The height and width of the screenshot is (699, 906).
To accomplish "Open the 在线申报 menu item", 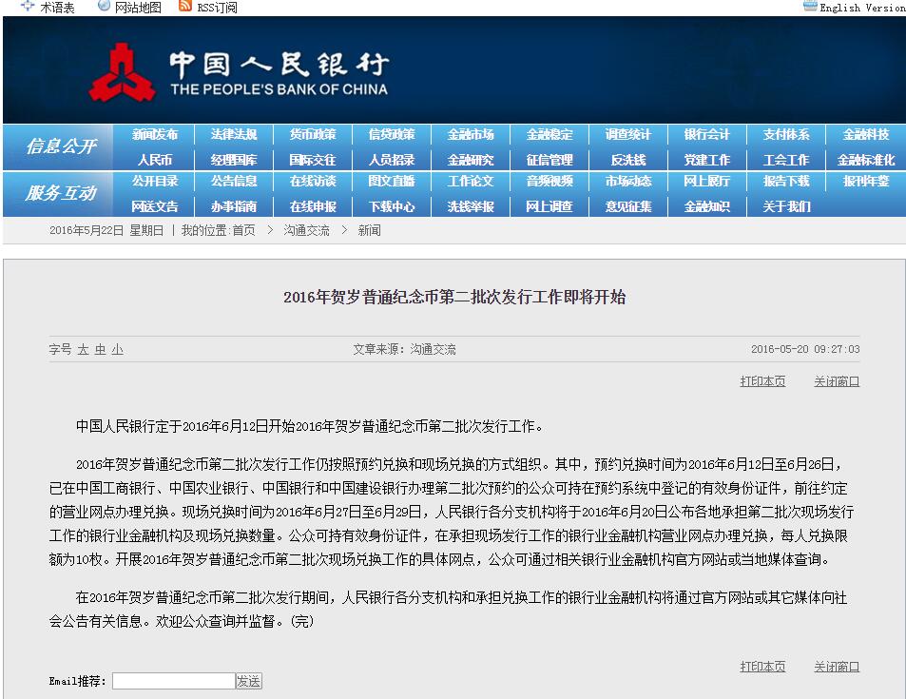I will 313,206.
